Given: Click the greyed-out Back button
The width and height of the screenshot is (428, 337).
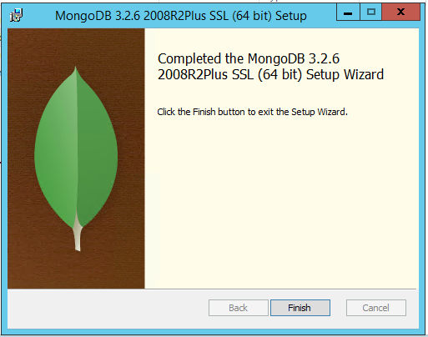Looking at the screenshot, I should 239,308.
